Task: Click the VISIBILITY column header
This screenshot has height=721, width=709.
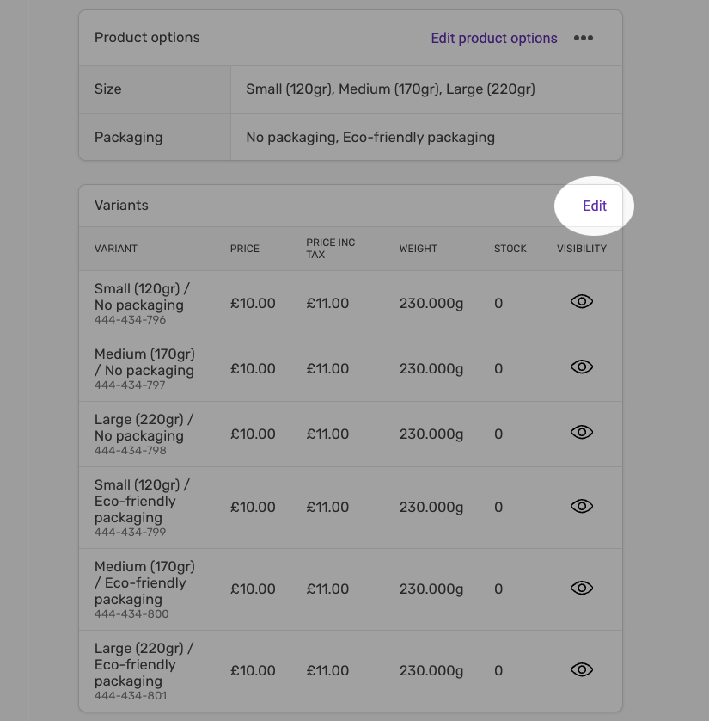Action: coord(582,249)
